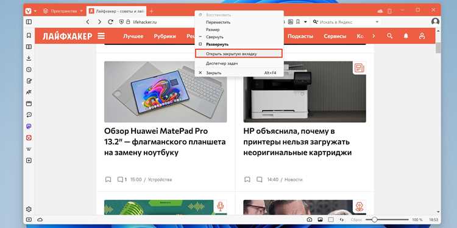Open the Vivaldi web panel in sidebar
Viewport: 457px width, 228px height.
tap(29, 137)
